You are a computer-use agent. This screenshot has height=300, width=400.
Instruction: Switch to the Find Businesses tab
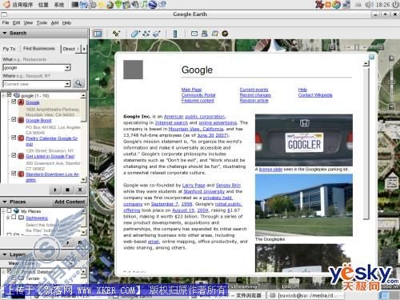pyautogui.click(x=39, y=48)
